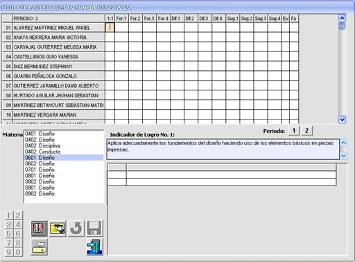The image size is (355, 262).
Task: Select student GUTIERREZ JARAMILLO DAVID ALBERTO
Action: point(58,85)
